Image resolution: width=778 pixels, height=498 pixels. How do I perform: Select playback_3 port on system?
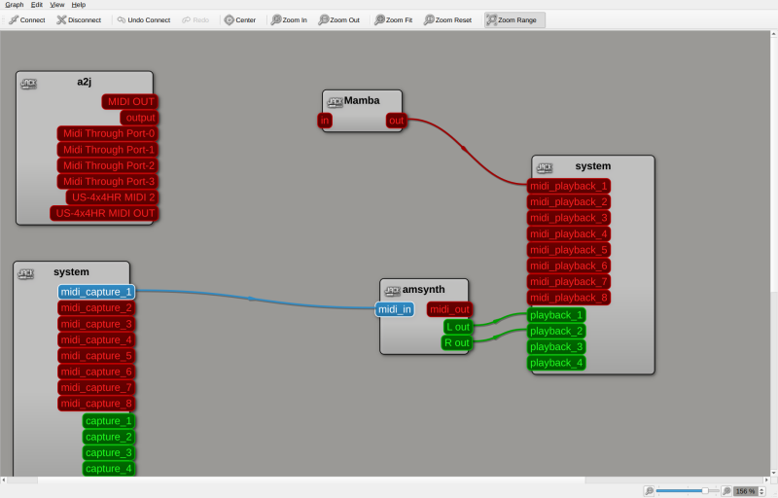[x=556, y=346]
